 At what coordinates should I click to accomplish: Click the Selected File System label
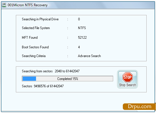coord(36,28)
